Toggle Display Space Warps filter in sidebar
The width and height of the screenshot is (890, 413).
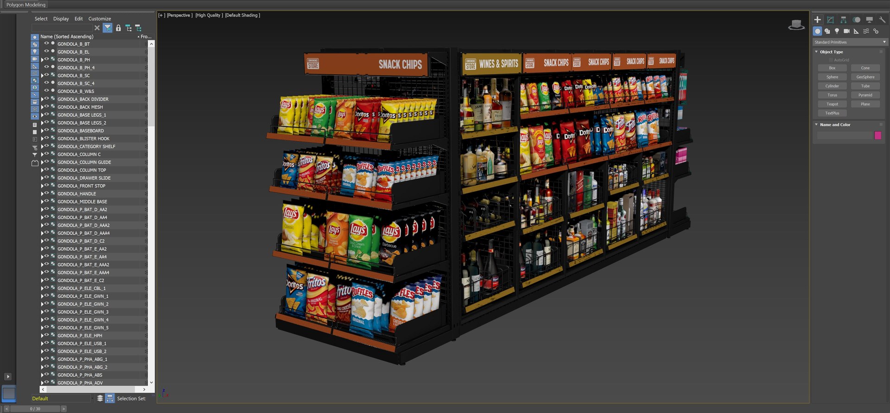[35, 73]
